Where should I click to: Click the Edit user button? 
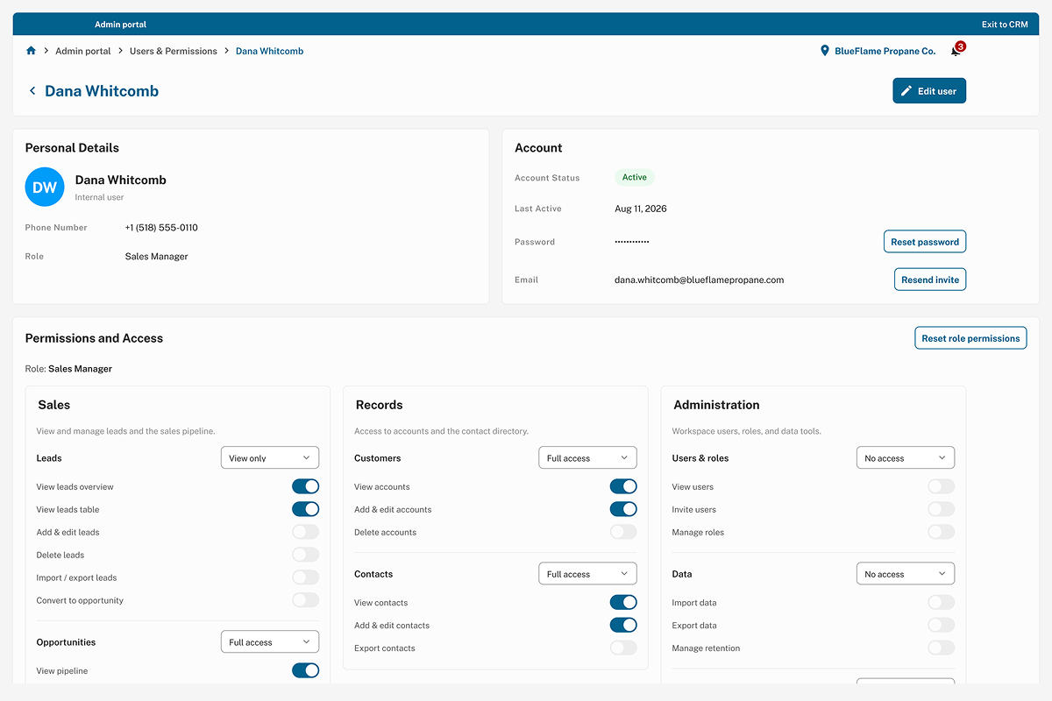click(x=929, y=91)
